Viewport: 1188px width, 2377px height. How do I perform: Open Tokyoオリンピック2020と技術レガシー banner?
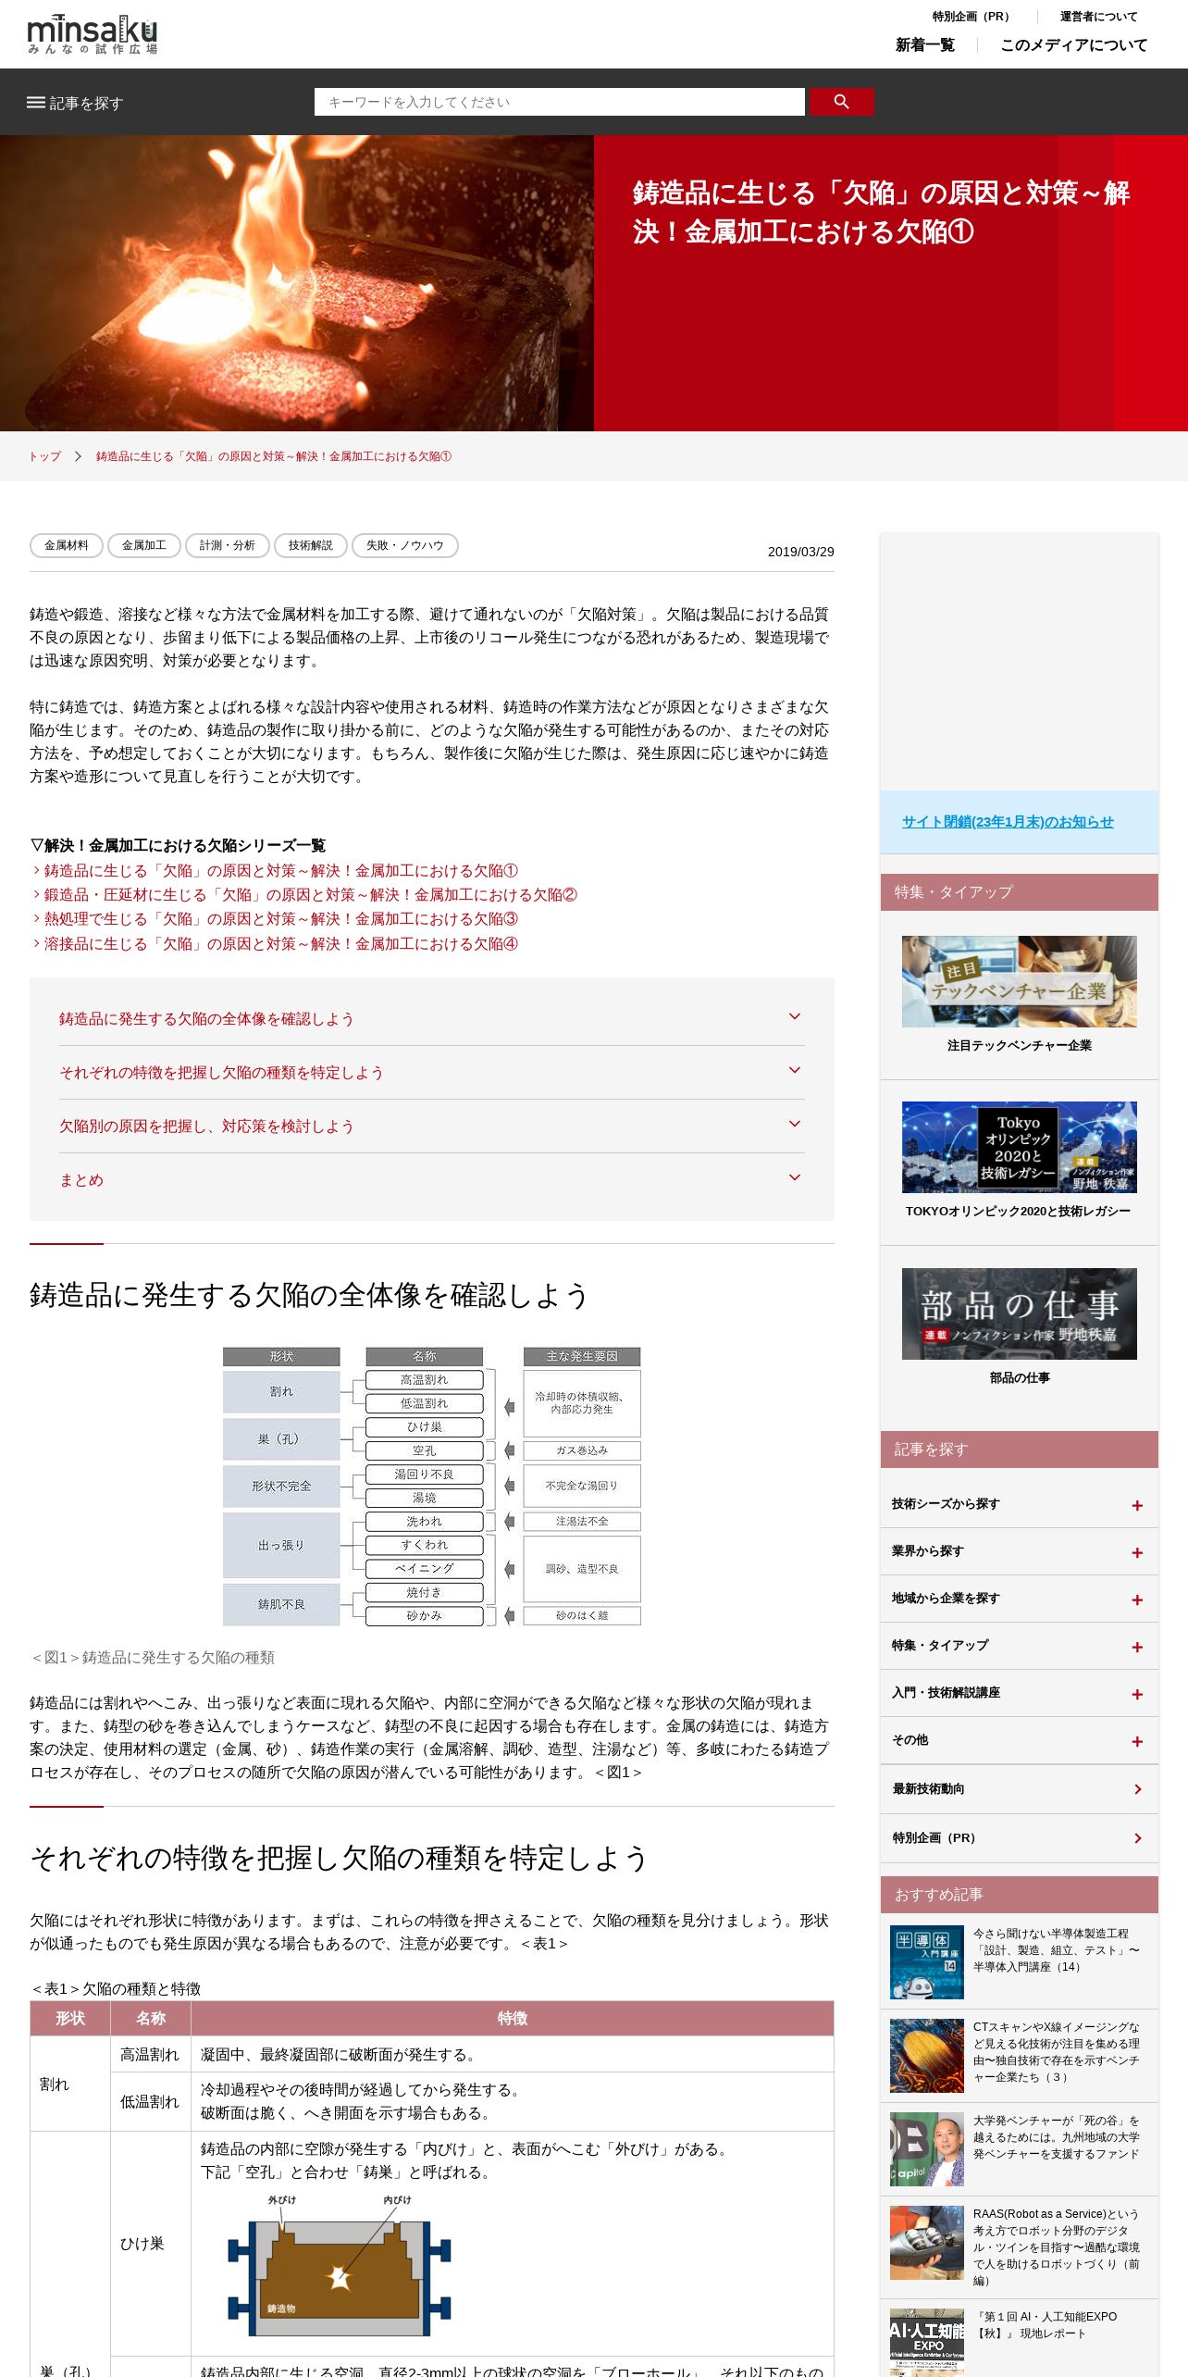coord(1020,1147)
